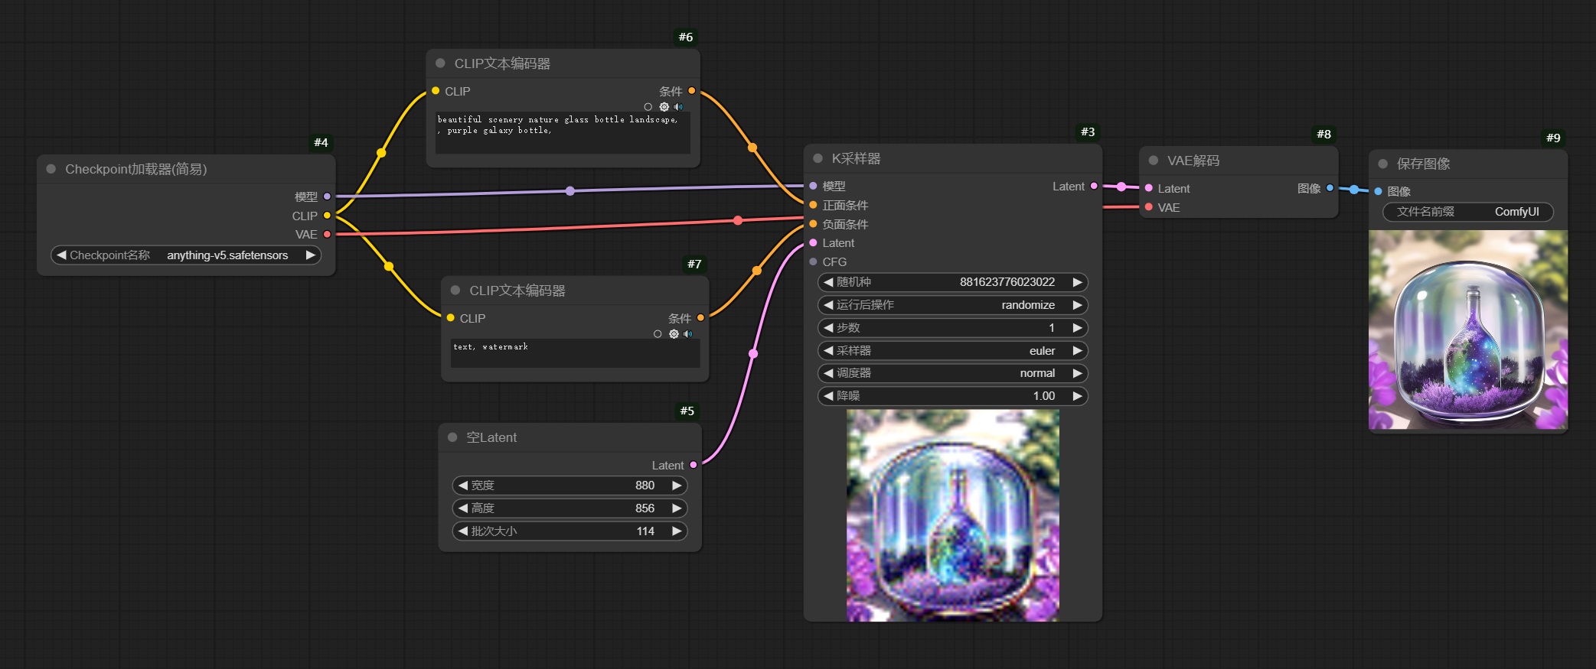Open the 调度器 normal dropdown
The width and height of the screenshot is (1596, 669).
(x=952, y=373)
